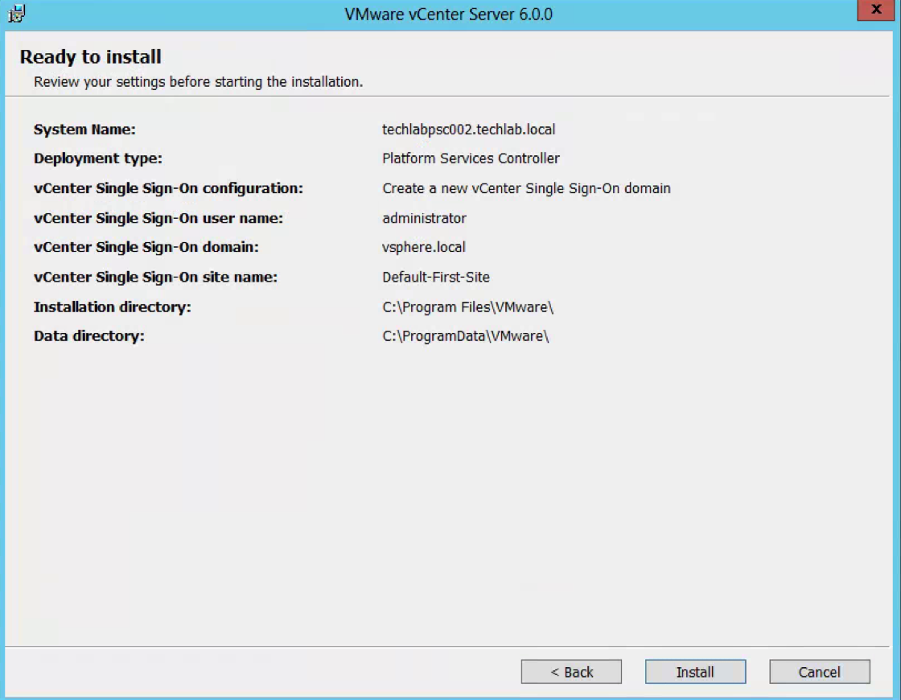
Task: Select the C:\Program Files\VMware\ path
Action: [x=467, y=307]
